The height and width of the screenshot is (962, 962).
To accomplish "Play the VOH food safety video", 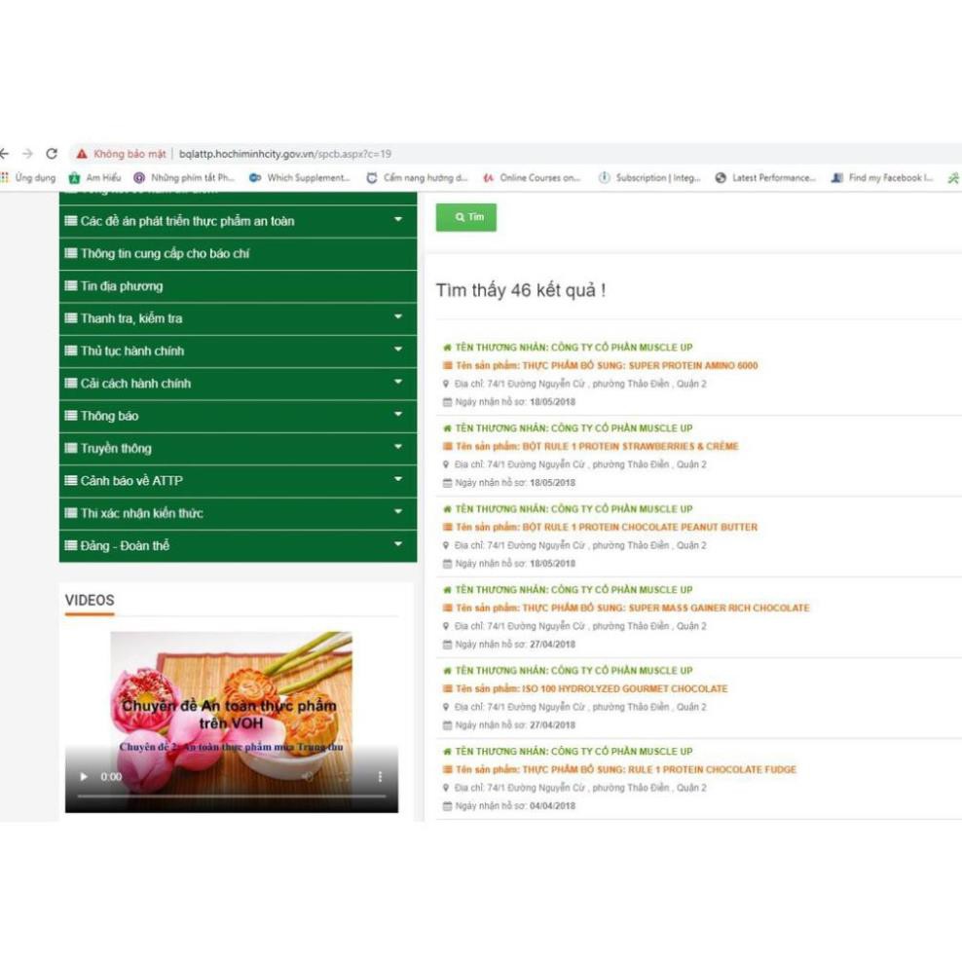I will tap(84, 777).
